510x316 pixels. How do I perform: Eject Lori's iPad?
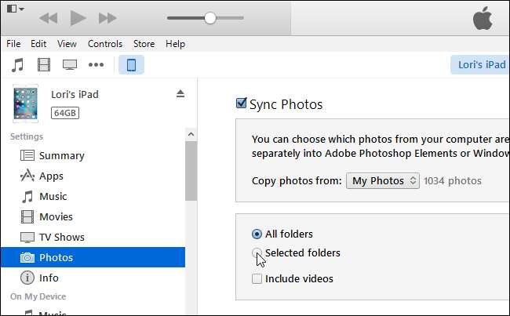[x=180, y=94]
